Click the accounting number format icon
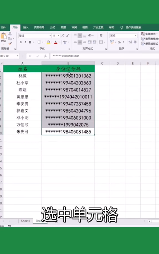 pos(112,42)
